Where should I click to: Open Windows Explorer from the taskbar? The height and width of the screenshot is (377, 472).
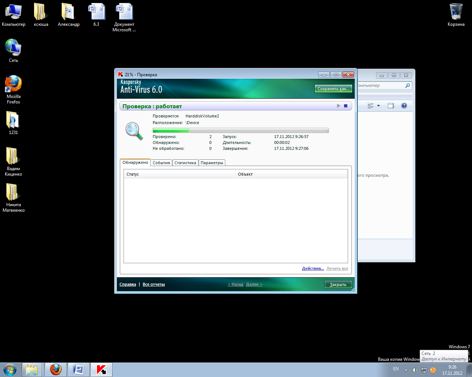[x=32, y=369]
